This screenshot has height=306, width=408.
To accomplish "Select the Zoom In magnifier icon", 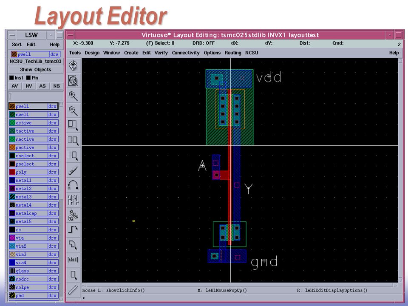I will [74, 96].
